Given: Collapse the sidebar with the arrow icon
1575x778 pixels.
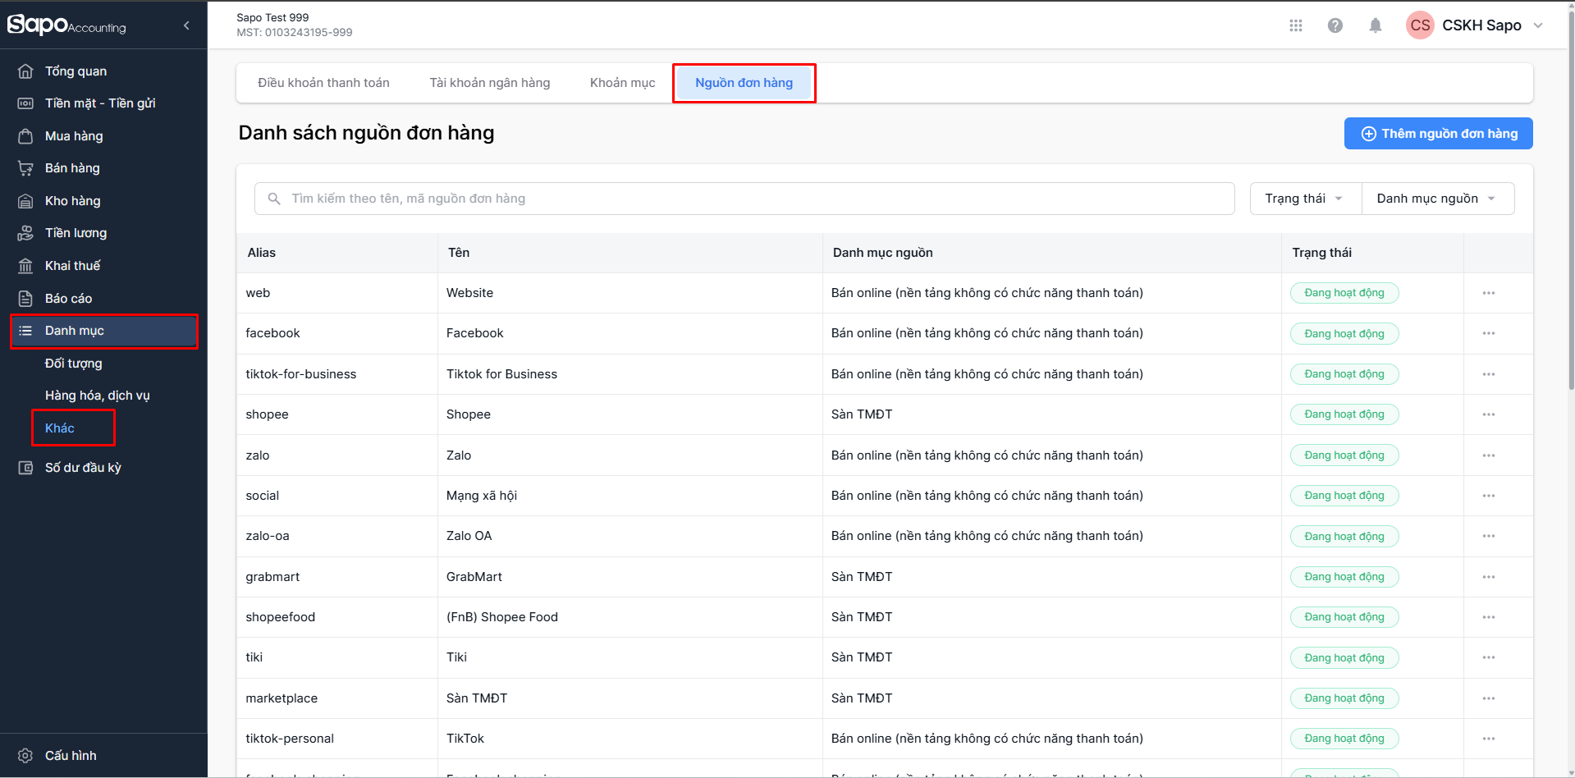Looking at the screenshot, I should (x=186, y=25).
